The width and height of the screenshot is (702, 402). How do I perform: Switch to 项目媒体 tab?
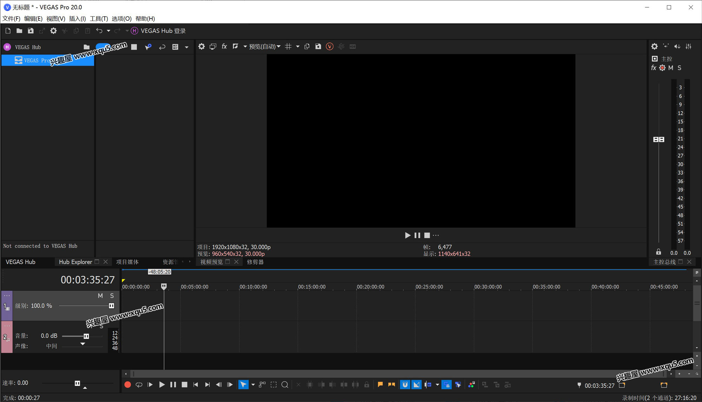(x=127, y=262)
